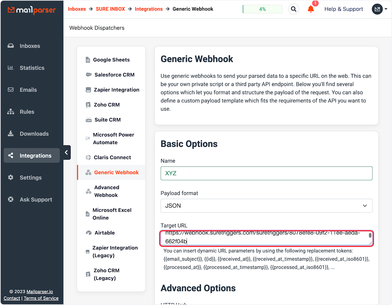Click the Advanced Options heading
Screen dimensions: 392x305
click(x=198, y=288)
